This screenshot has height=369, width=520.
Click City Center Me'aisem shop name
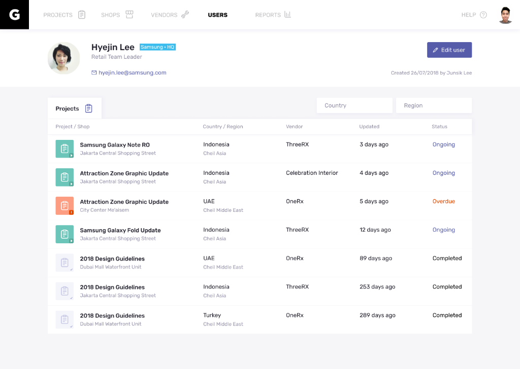[x=105, y=210]
